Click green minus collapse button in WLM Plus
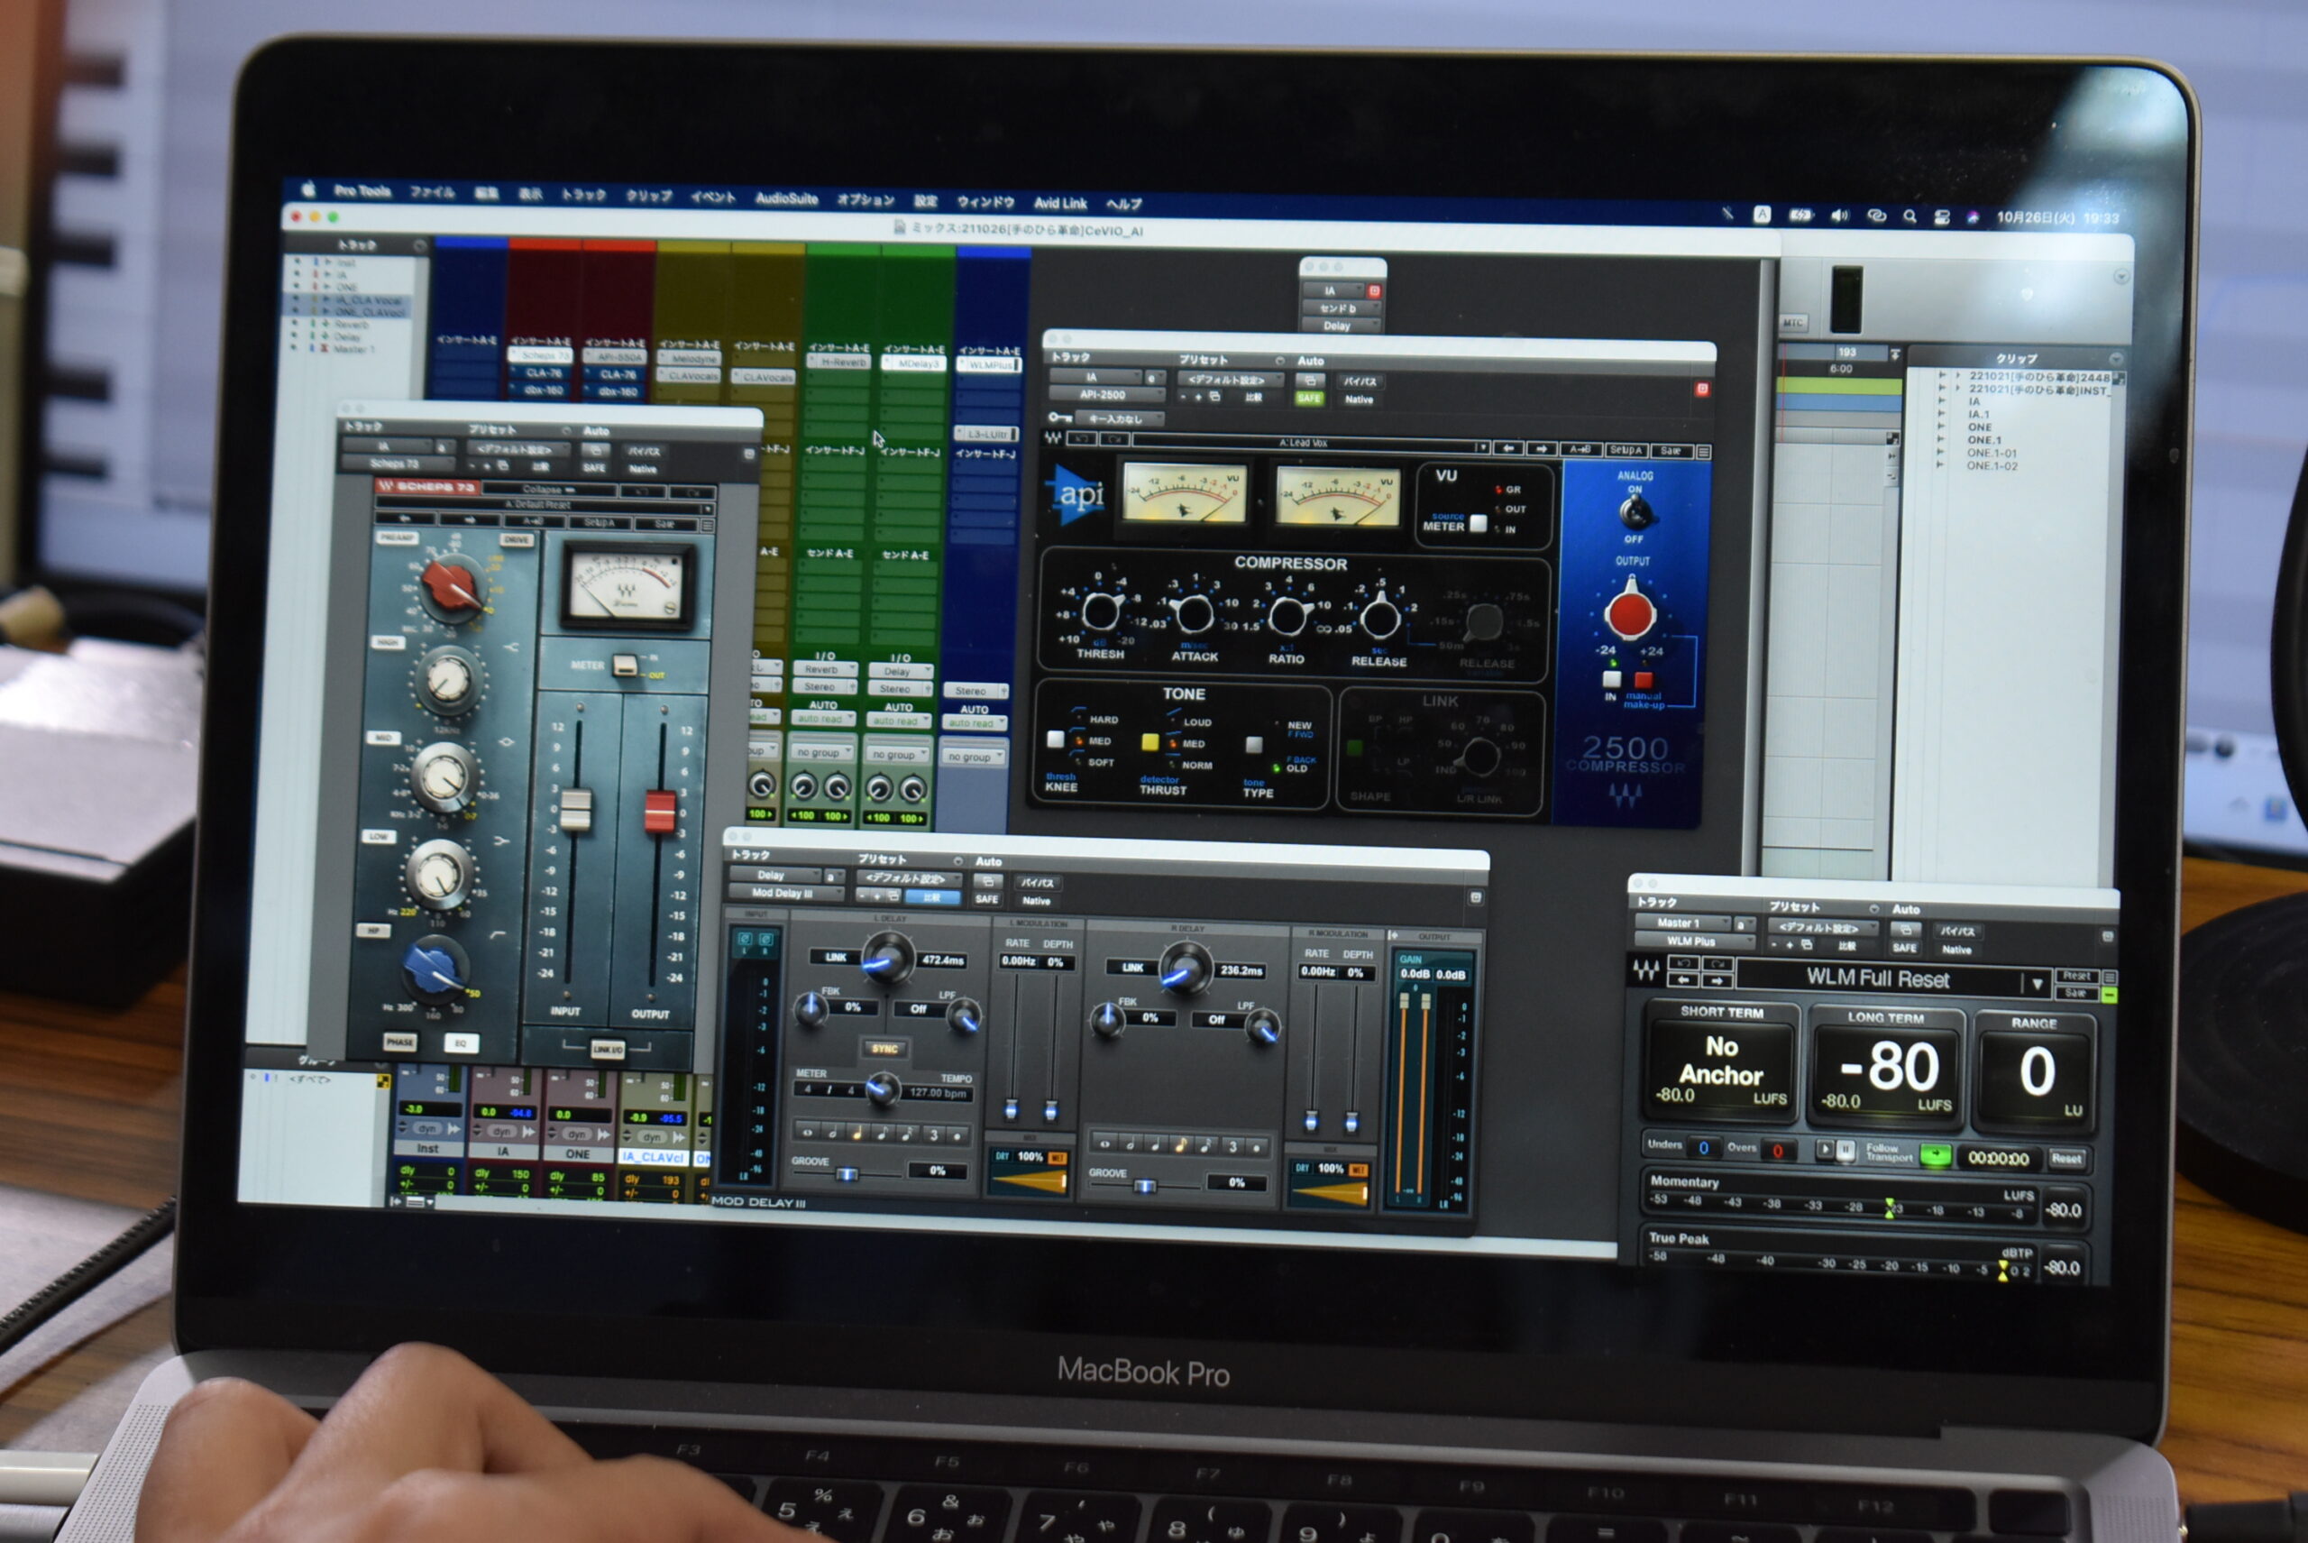Screen dimensions: 2308x1543 2110,996
